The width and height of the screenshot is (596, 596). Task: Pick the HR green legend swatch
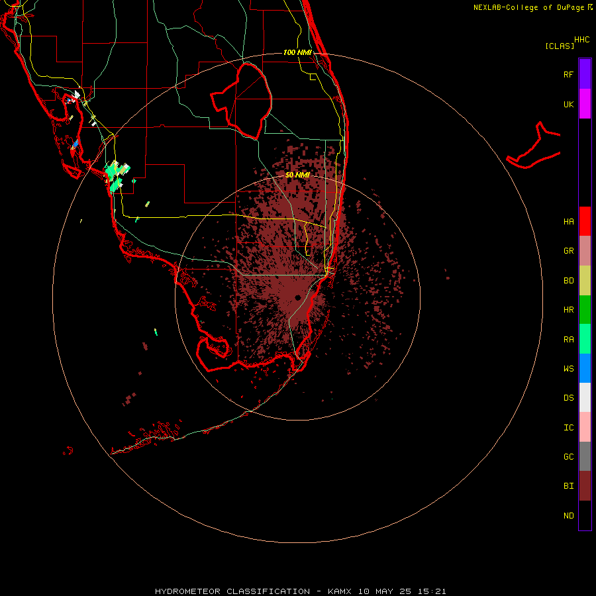click(x=585, y=309)
